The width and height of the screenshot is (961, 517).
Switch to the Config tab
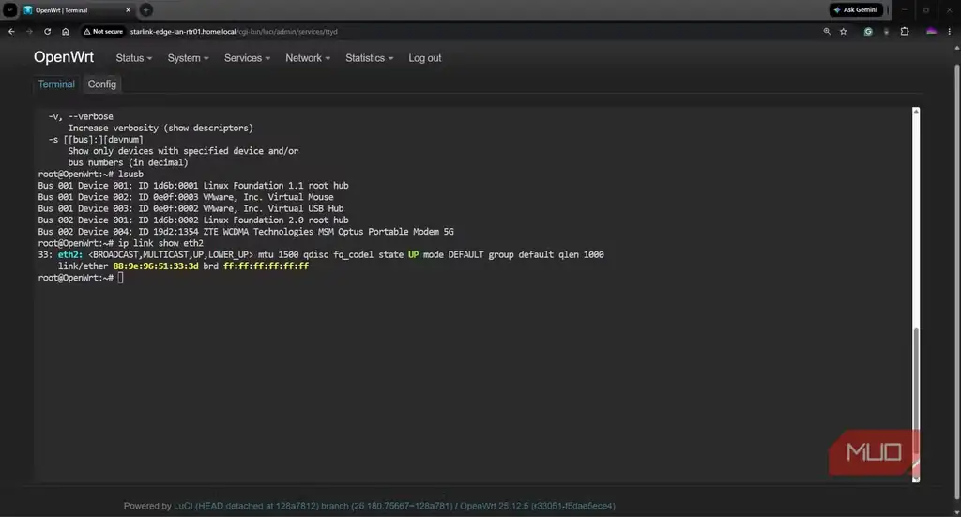pyautogui.click(x=101, y=84)
